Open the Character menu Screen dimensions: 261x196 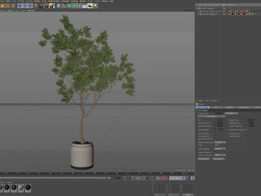coord(74,1)
